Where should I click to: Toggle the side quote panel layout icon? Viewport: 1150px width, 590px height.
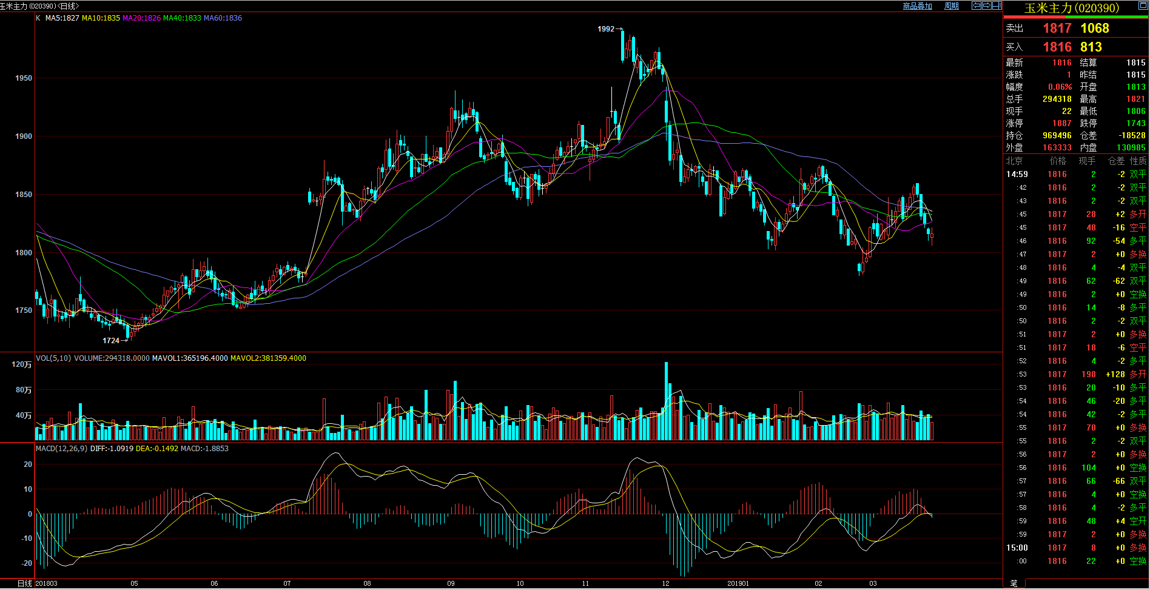tap(997, 5)
